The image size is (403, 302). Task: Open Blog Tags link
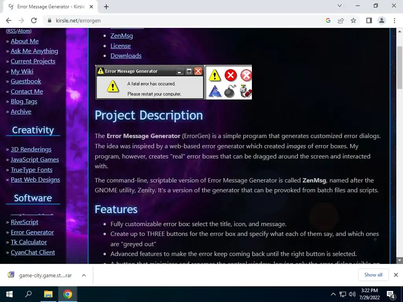pos(24,101)
